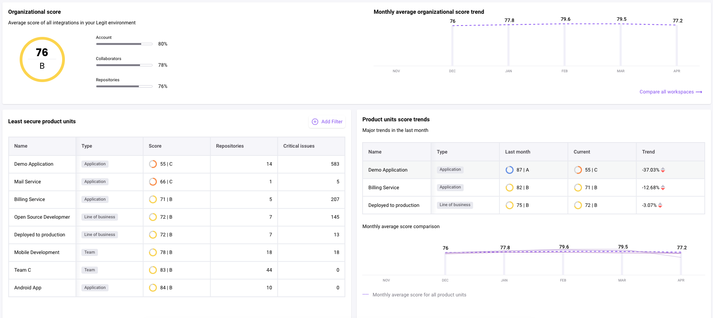Viewport: 713px width, 318px height.
Task: Click score ring icon in Android App row
Action: 153,288
